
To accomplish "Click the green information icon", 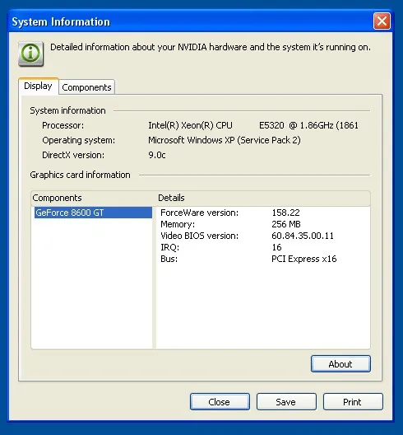I will pos(30,54).
